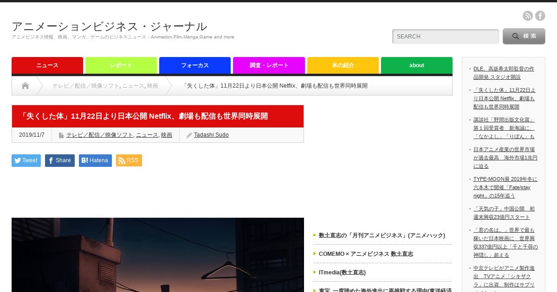Screen dimensions: 557x292
Task: Open the yellow 本の紹介 menu tab
Action: pyautogui.click(x=343, y=65)
